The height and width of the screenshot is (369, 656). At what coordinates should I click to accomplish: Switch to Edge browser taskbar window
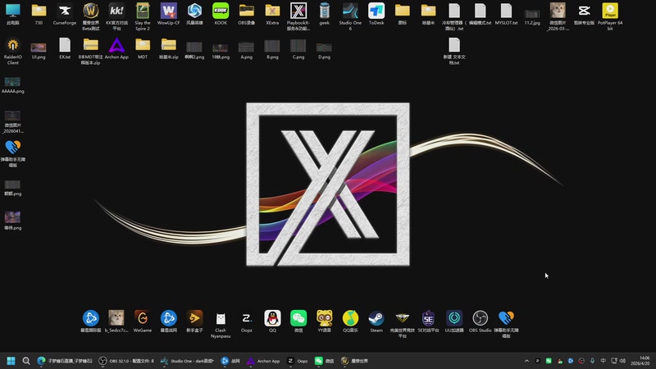point(65,361)
